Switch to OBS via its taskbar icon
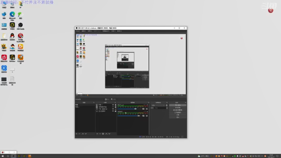The width and height of the screenshot is (281, 158). (14, 156)
